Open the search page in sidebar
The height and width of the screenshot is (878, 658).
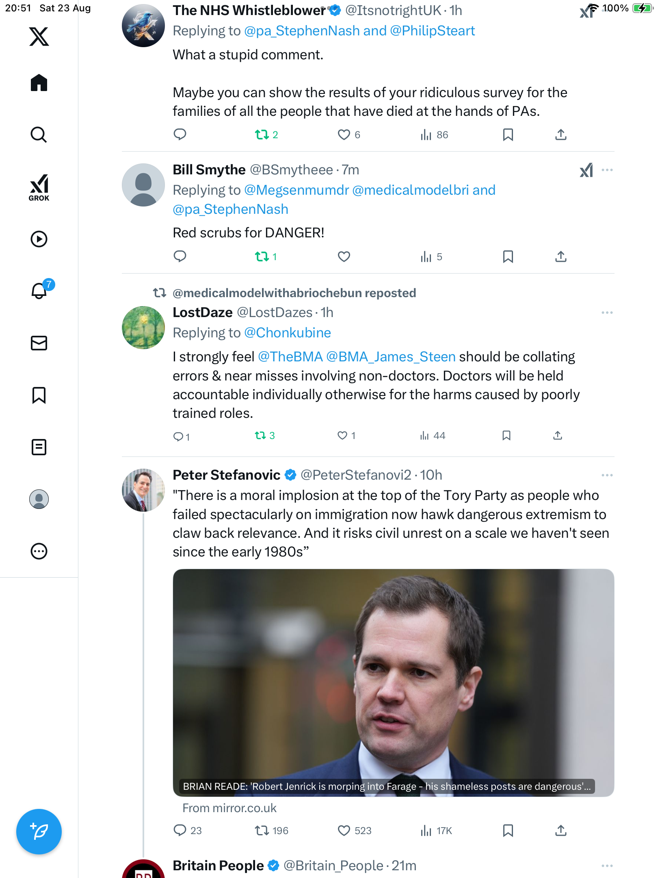click(x=39, y=135)
